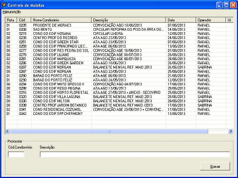The height and width of the screenshot is (178, 238).
Task: Focus the Descrição text field in Protocolar
Action: pyautogui.click(x=135, y=154)
